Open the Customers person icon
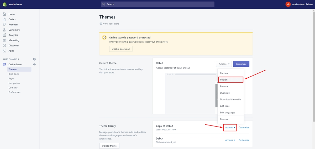 click(x=4, y=30)
